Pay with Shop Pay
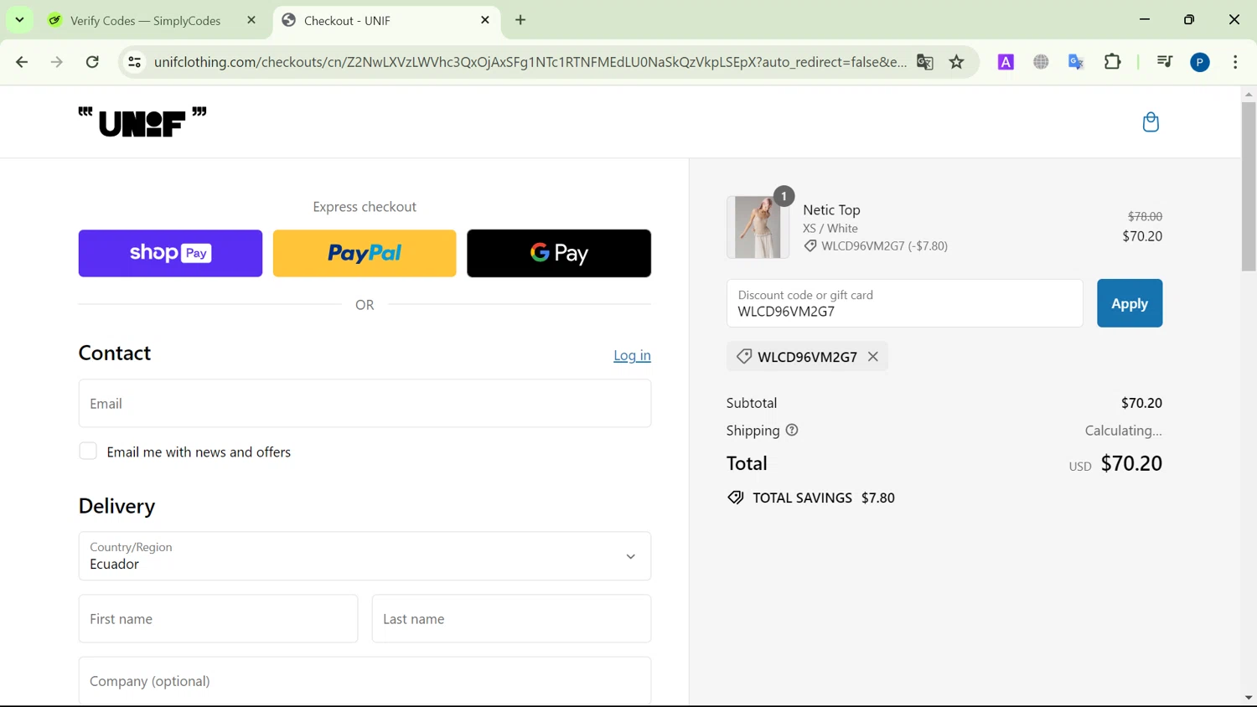The width and height of the screenshot is (1257, 707). (170, 253)
